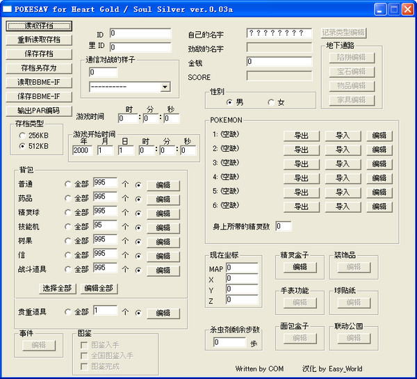Screen dimensions: 417x379
Task: Click the window title bar icon
Action: tap(7, 9)
